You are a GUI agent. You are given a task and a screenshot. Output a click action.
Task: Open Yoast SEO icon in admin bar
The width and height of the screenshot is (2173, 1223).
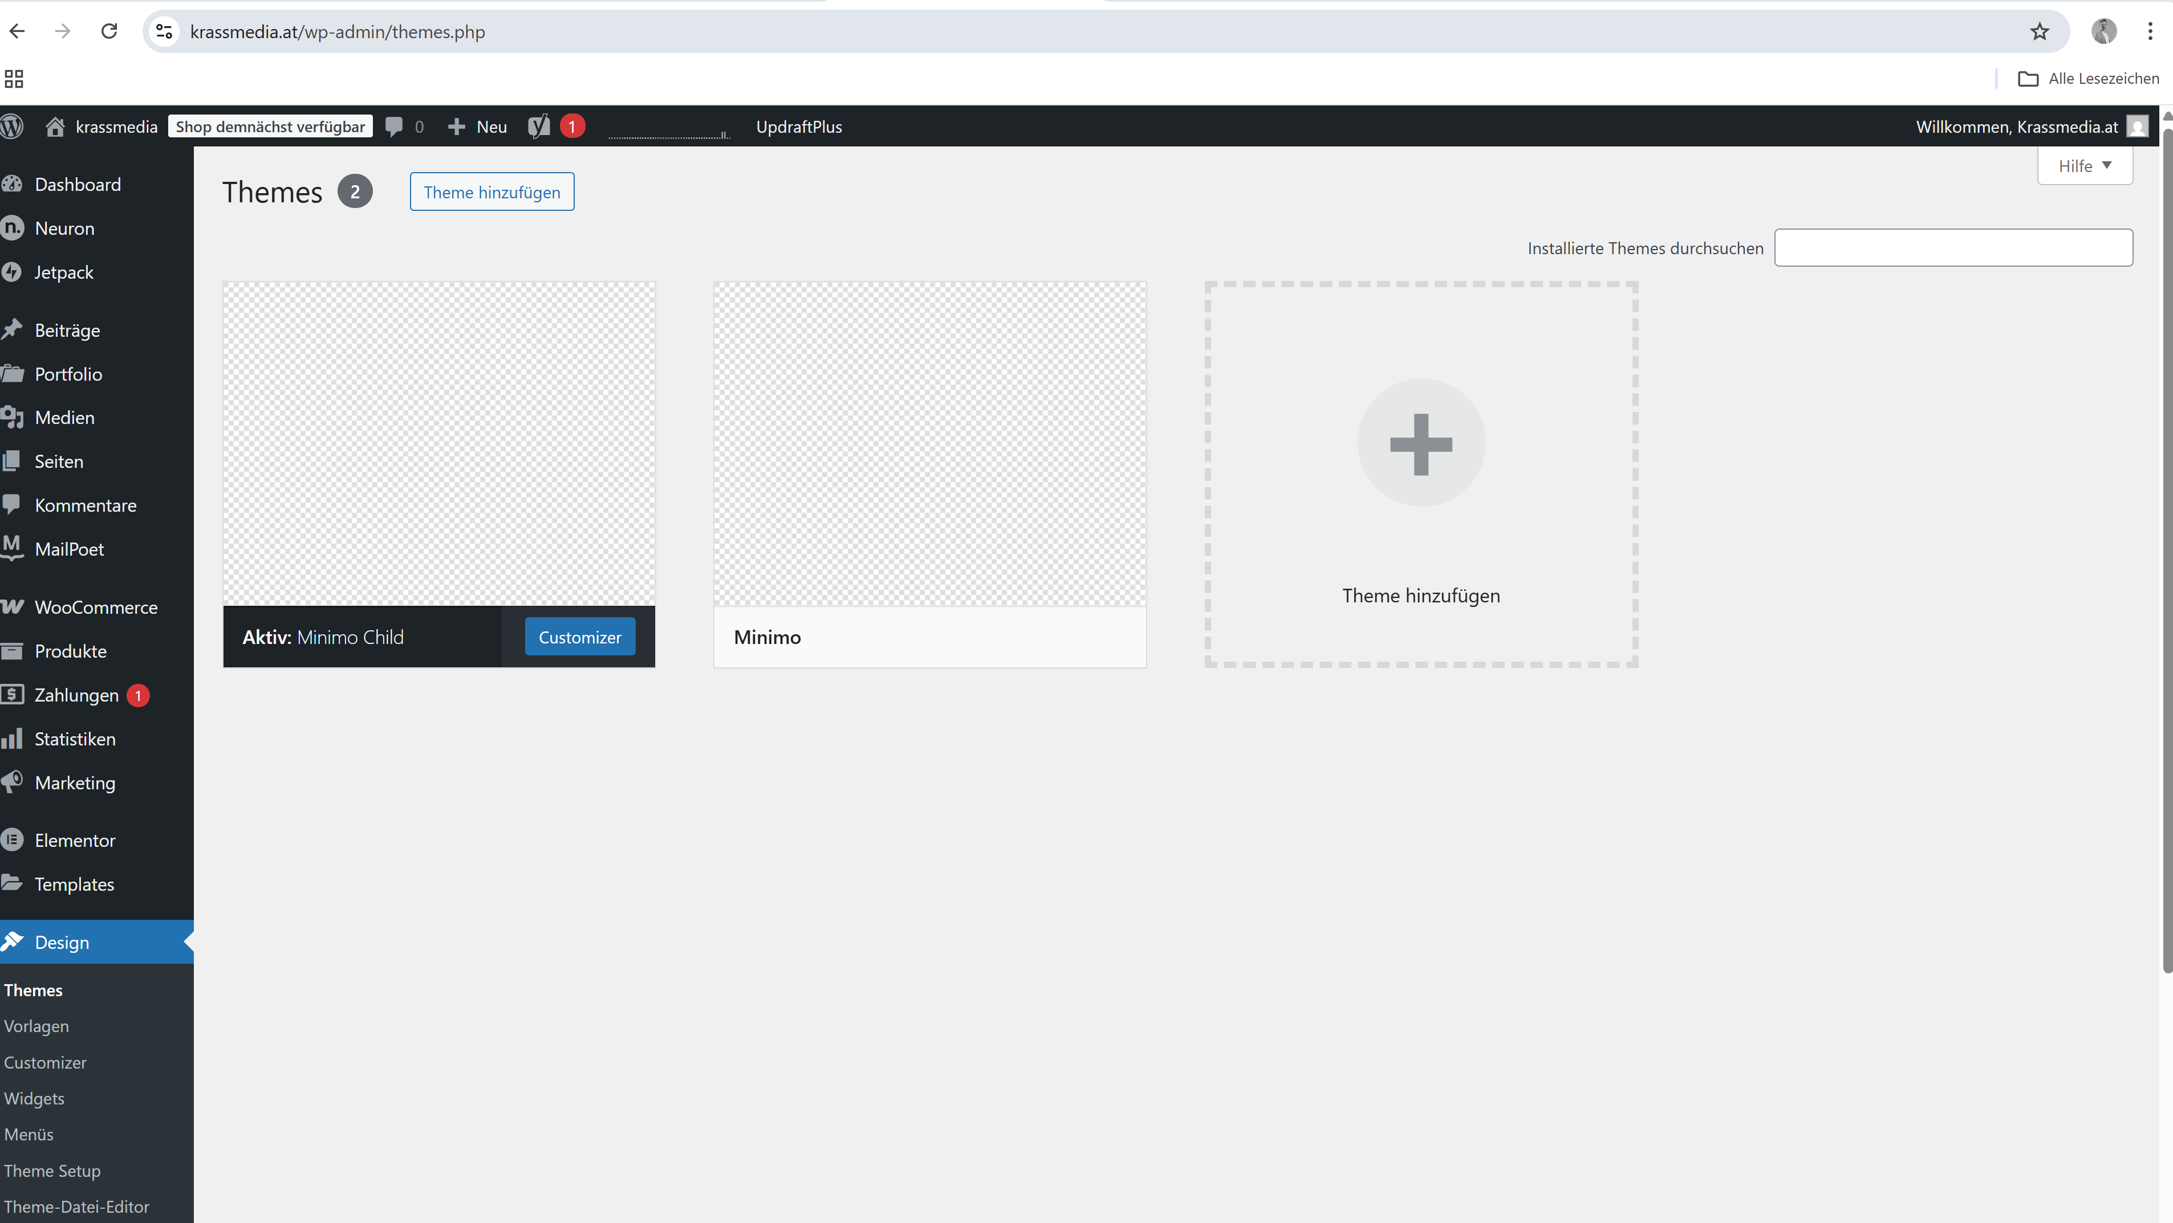(x=539, y=127)
